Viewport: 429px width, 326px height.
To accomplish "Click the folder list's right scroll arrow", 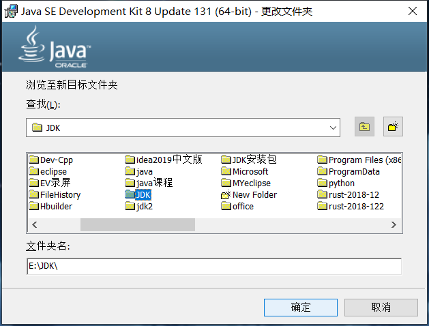I will (394, 225).
